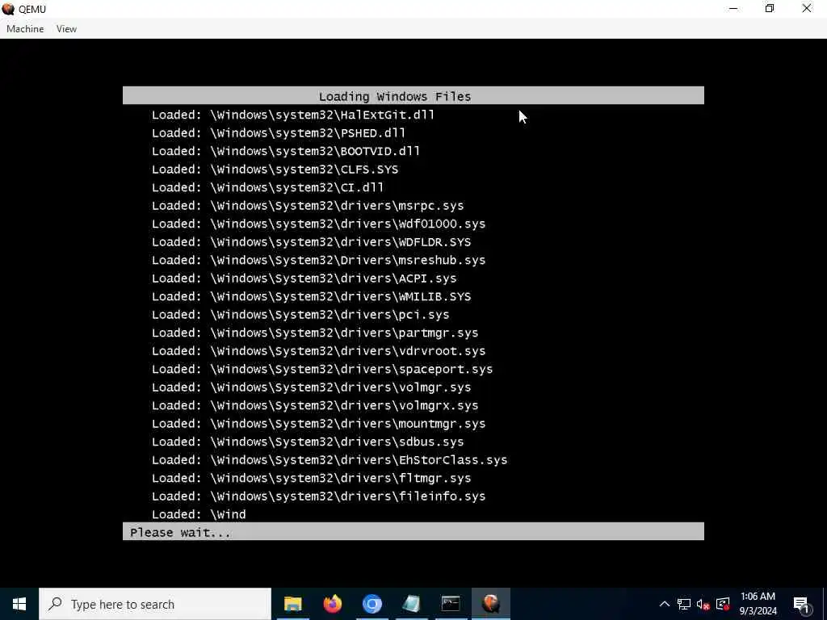Click the Loading Windows Files header
Image resolution: width=827 pixels, height=620 pixels.
pos(413,96)
